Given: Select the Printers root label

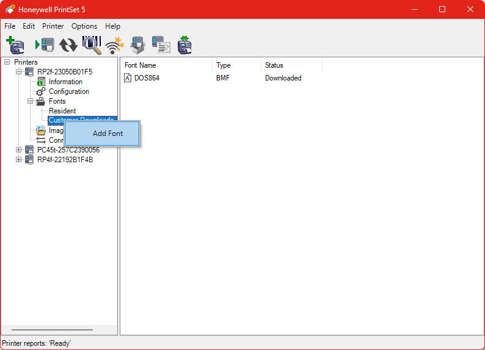Looking at the screenshot, I should tap(26, 62).
